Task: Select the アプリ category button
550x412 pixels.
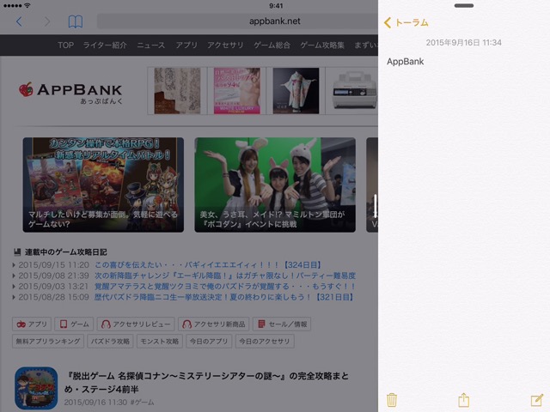Action: (x=32, y=324)
